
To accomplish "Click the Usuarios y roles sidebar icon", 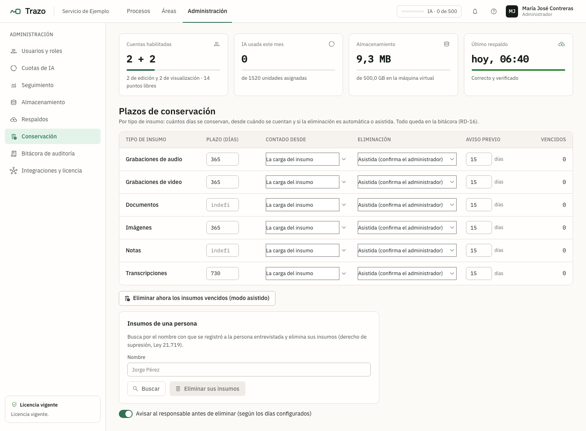I will pyautogui.click(x=14, y=51).
